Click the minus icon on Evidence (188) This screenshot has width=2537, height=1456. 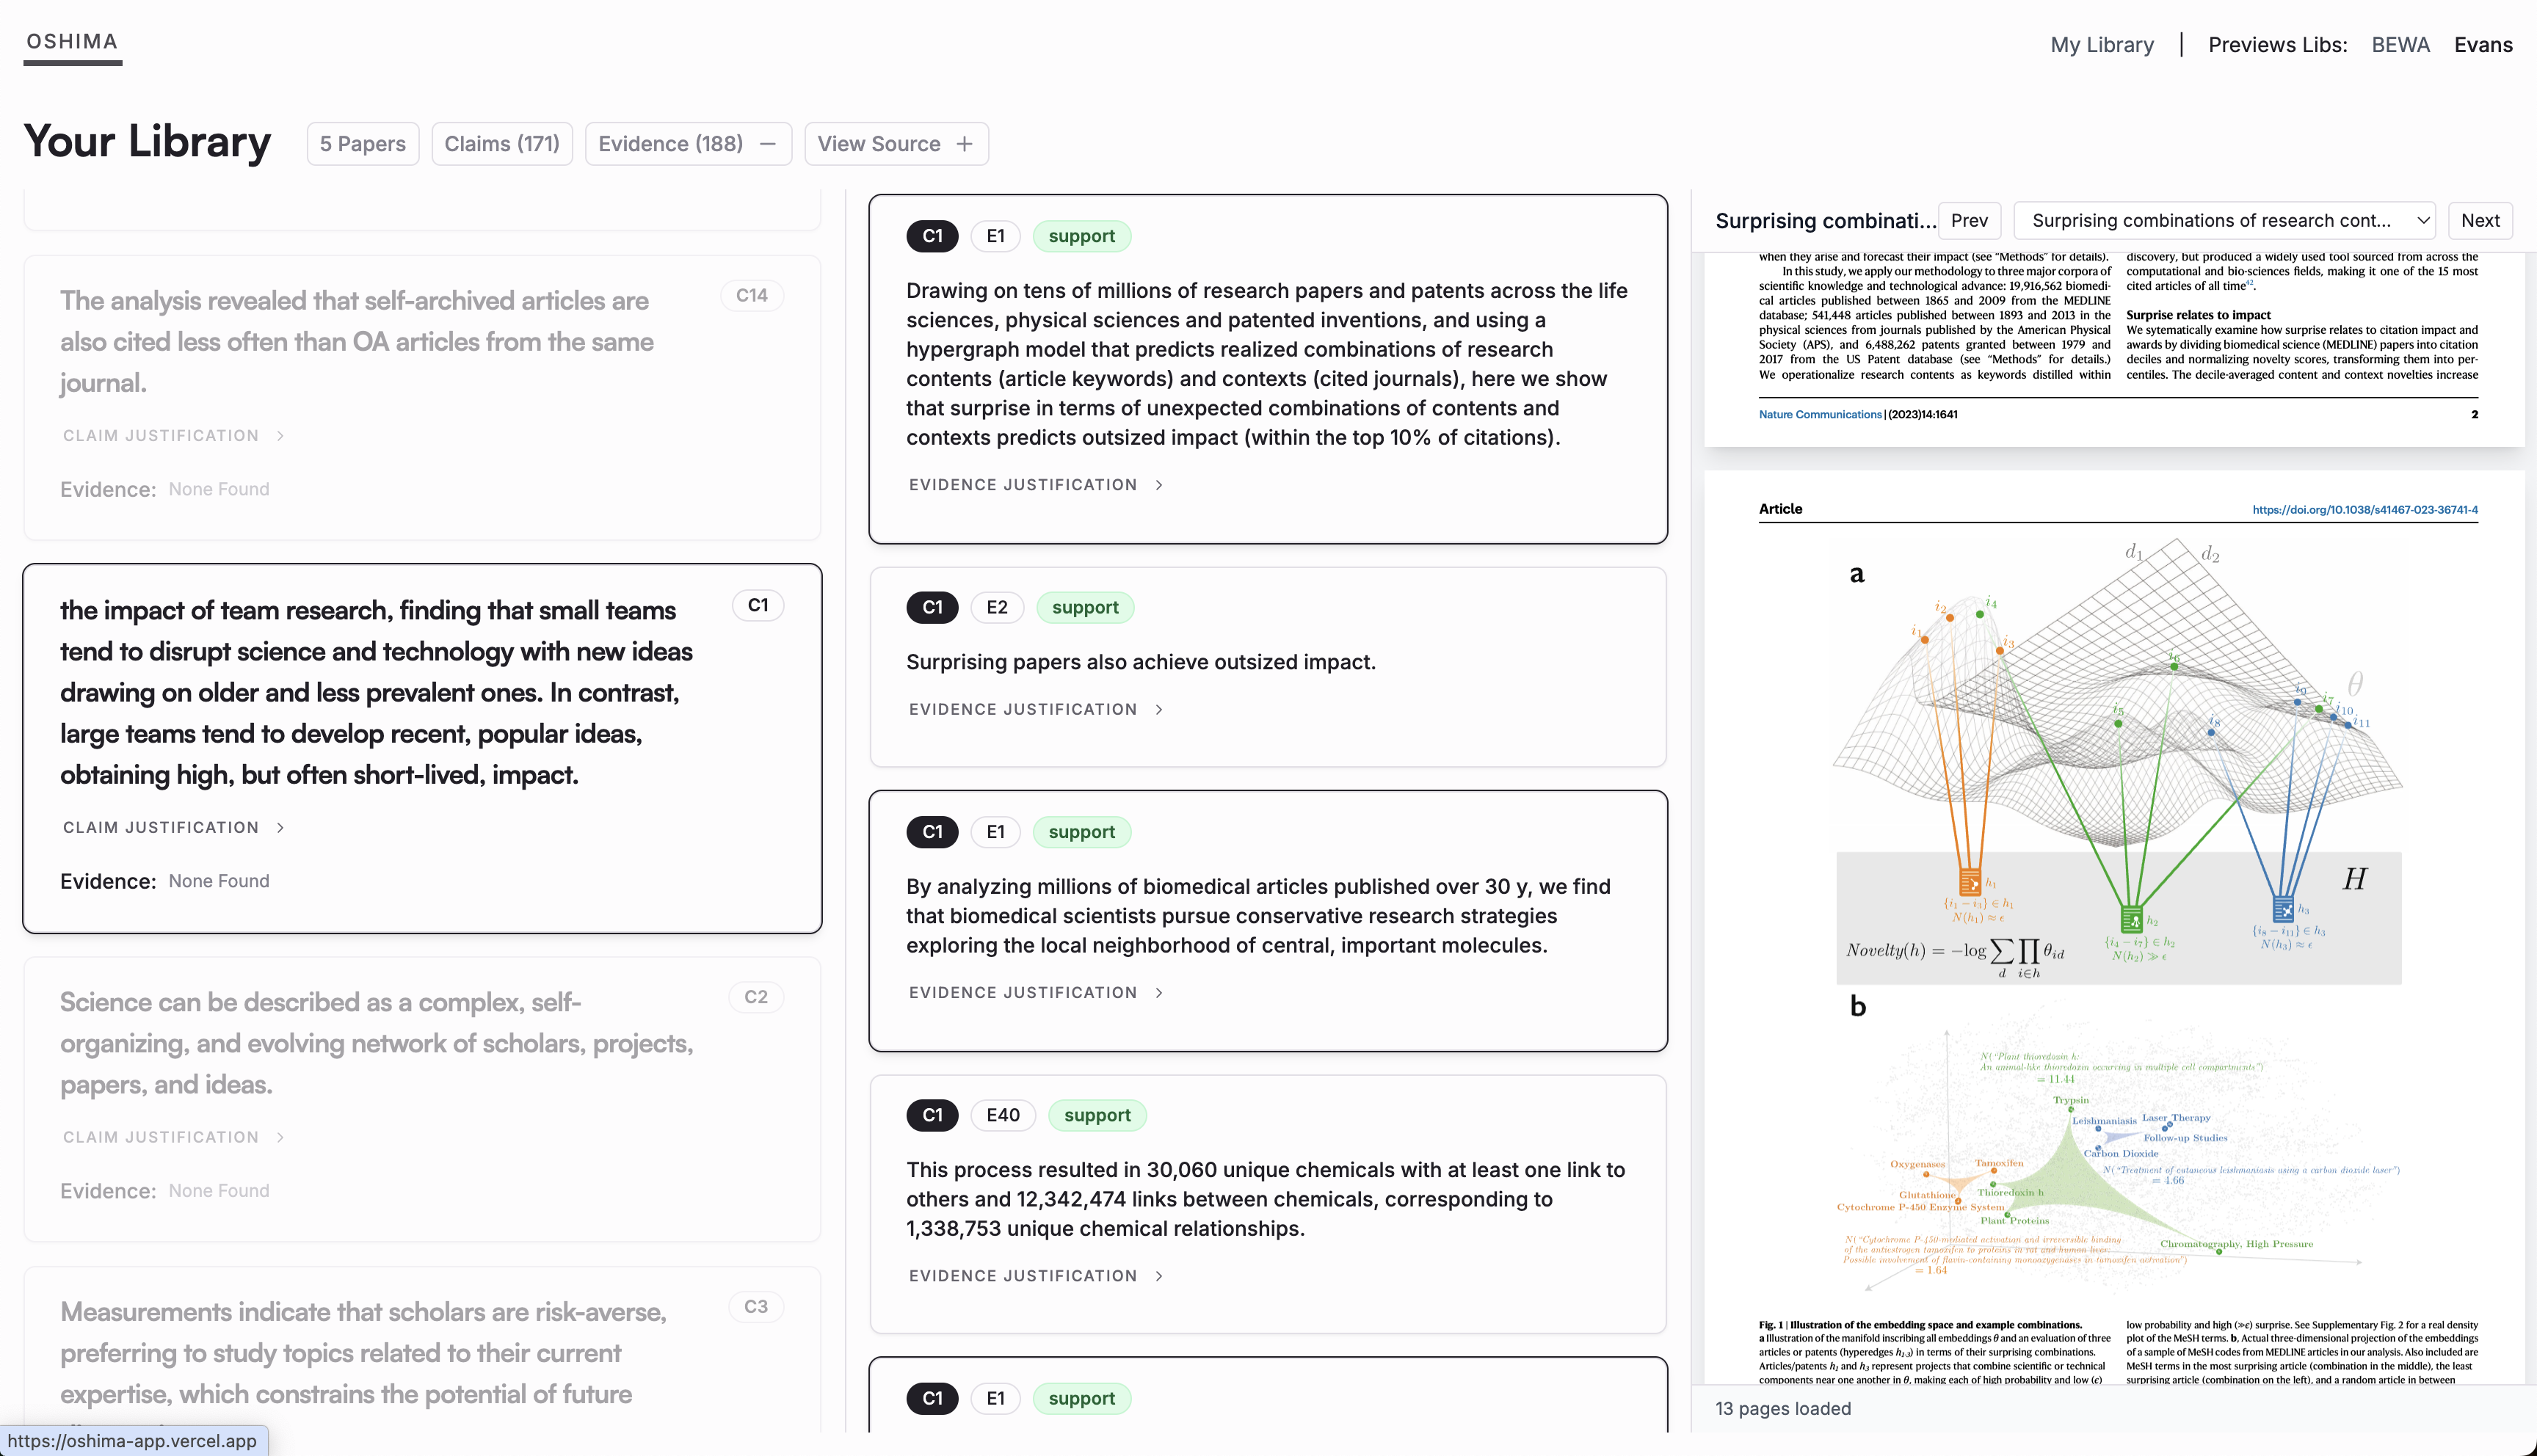[767, 144]
